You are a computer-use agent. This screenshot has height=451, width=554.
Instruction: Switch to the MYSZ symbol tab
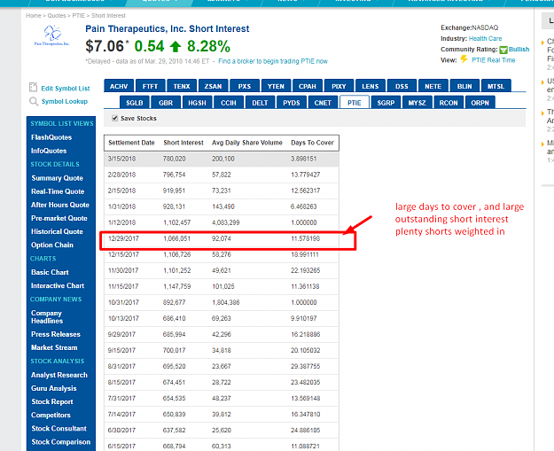(417, 103)
